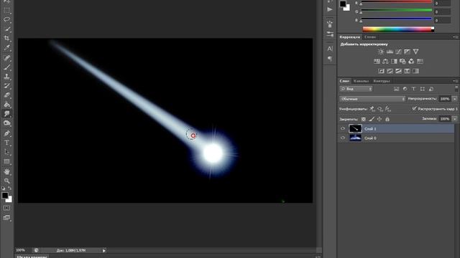460x258 pixels.
Task: Toggle lock transparent pixels
Action: click(x=364, y=119)
